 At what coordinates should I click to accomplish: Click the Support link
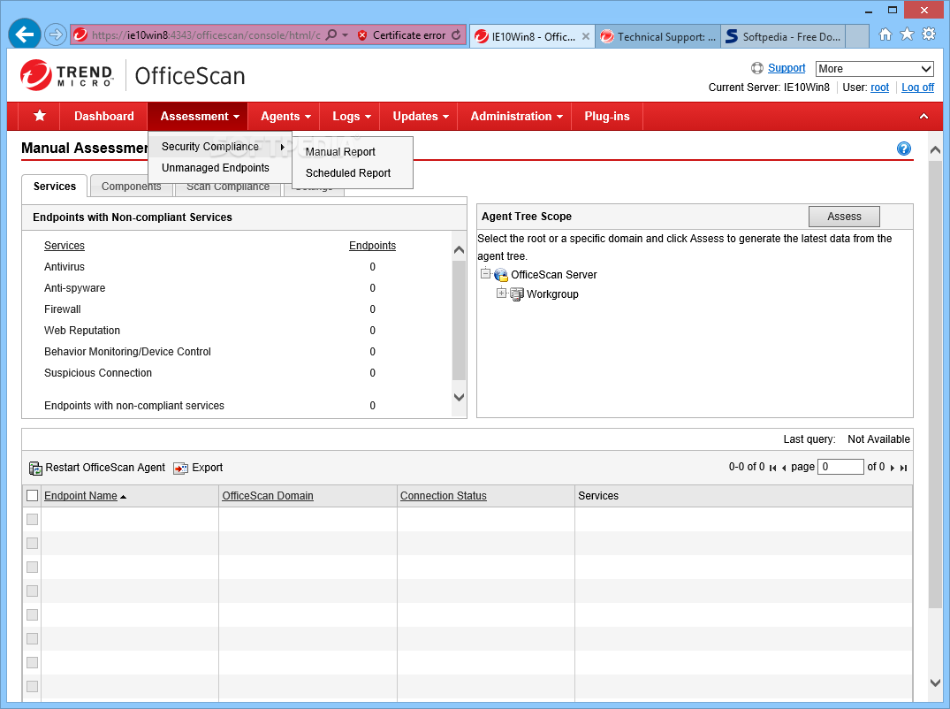tap(787, 68)
